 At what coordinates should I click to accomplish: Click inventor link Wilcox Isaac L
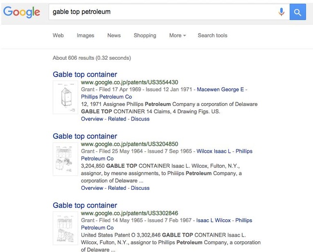coord(214,151)
